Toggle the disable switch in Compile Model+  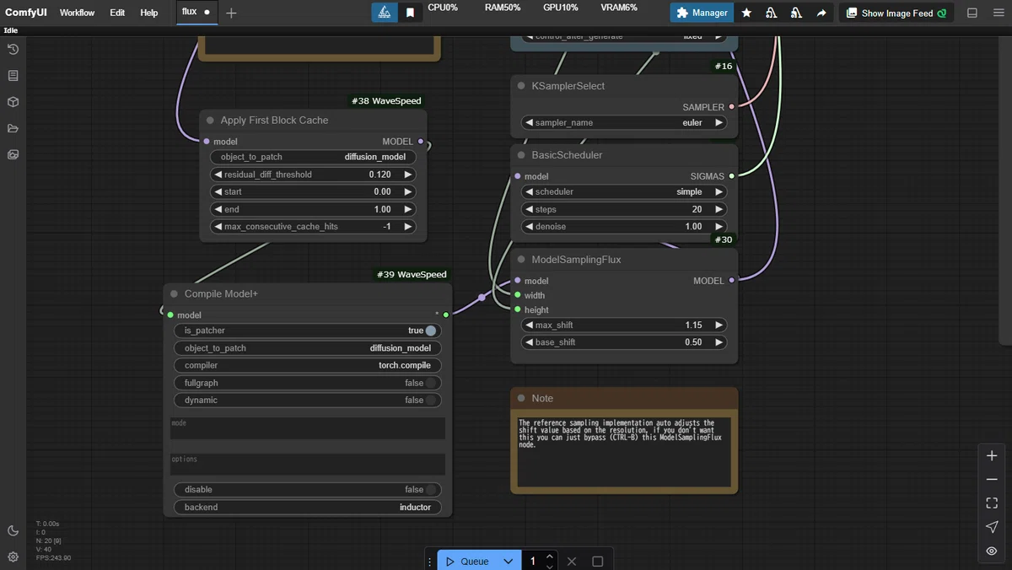click(431, 490)
